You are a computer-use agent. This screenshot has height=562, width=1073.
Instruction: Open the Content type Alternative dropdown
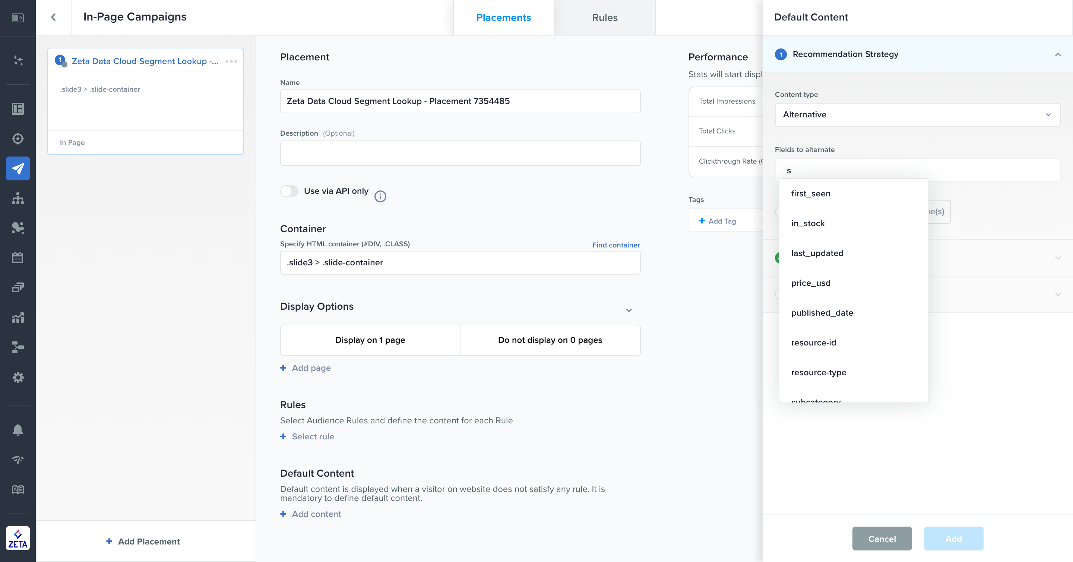(x=917, y=114)
